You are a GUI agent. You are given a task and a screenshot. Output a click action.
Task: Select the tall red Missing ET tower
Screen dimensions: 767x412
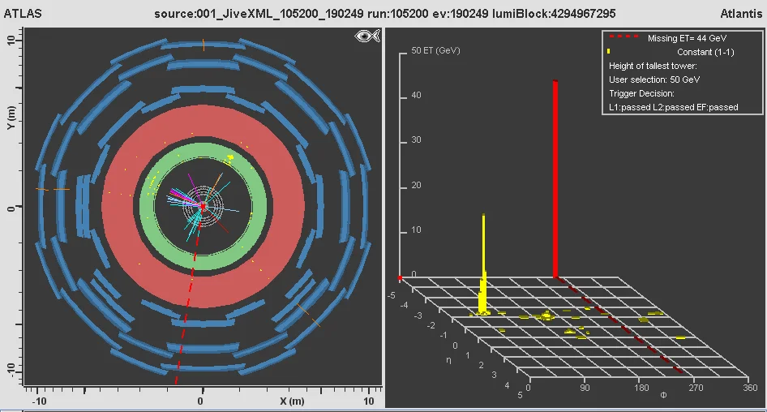tap(555, 178)
